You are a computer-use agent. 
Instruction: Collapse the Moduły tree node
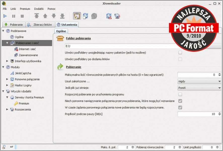click(x=3, y=67)
